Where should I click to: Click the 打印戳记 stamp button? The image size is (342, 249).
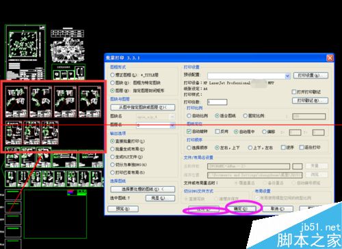point(310,100)
